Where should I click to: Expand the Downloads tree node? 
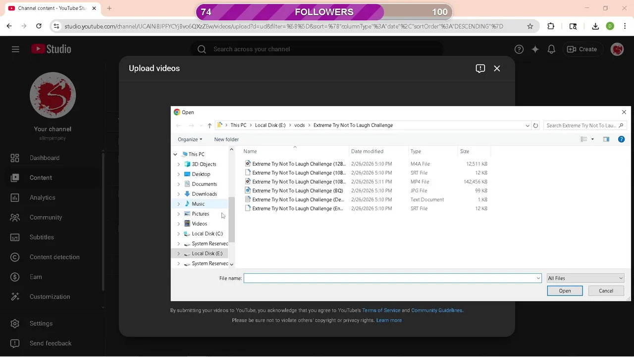[x=179, y=194]
